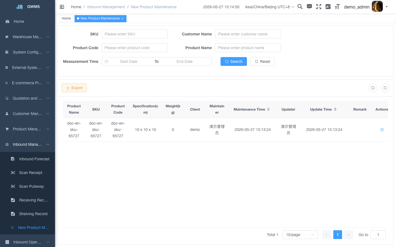The width and height of the screenshot is (396, 247).
Task: Focus the Go to page input
Action: point(378,235)
